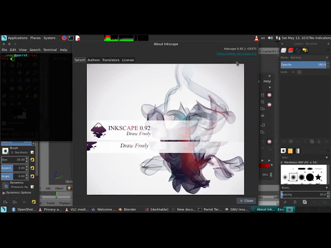Open GIMP Channels tab icon
This screenshot has width=331, height=248.
pos(291,50)
